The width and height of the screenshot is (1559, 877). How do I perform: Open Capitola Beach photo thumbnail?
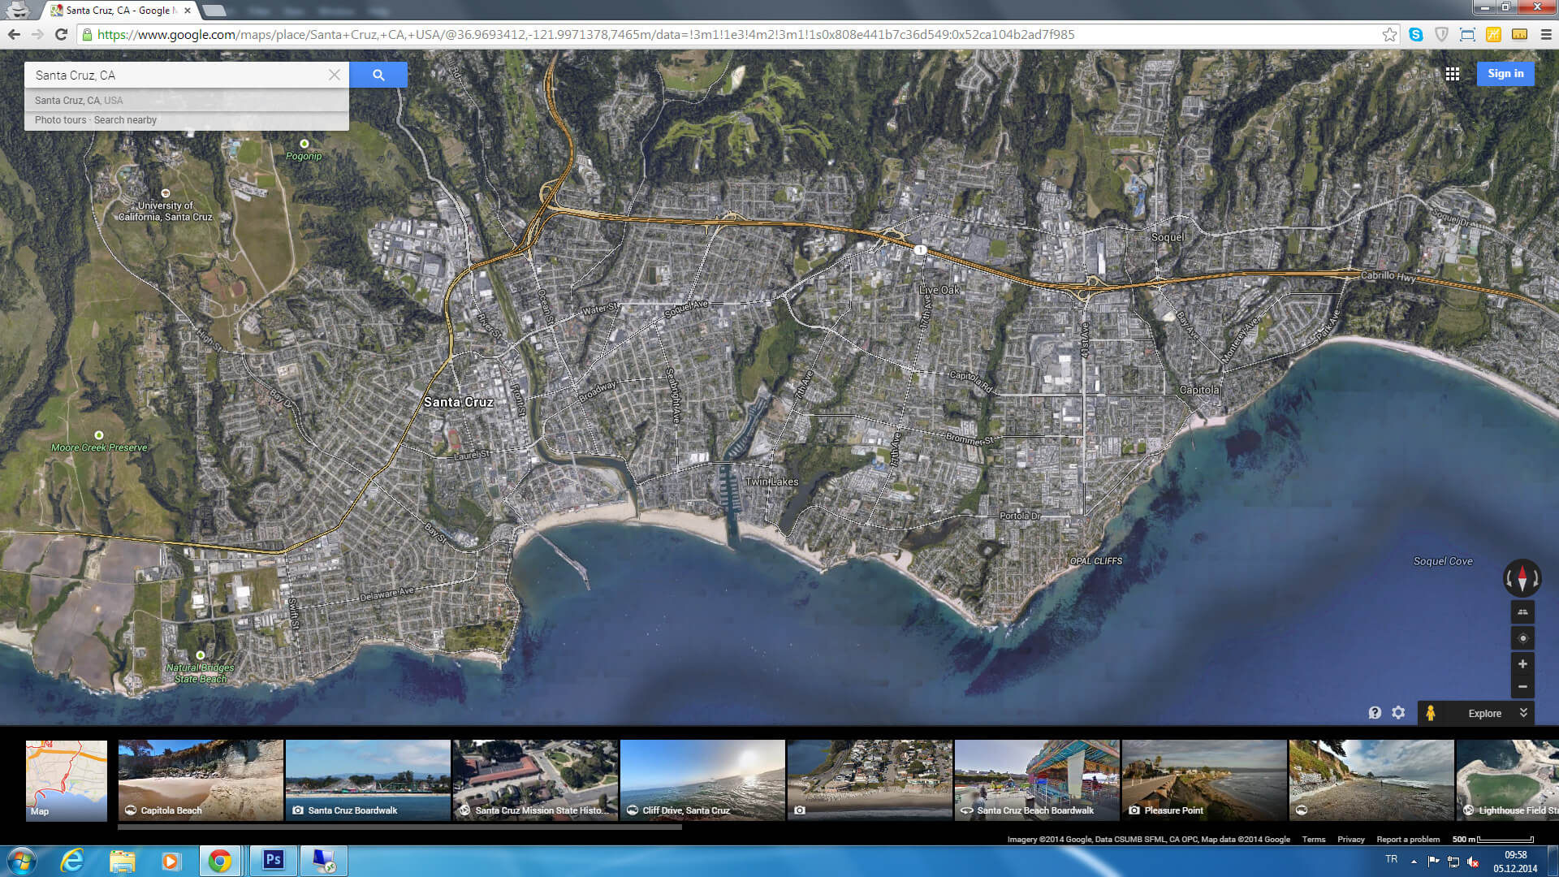click(x=201, y=780)
